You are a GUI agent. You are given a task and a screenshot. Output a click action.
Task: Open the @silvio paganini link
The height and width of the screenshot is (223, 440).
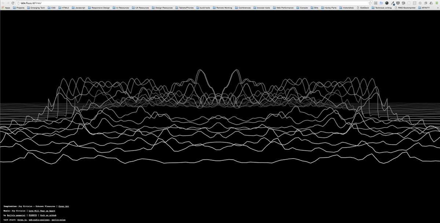coord(16,215)
